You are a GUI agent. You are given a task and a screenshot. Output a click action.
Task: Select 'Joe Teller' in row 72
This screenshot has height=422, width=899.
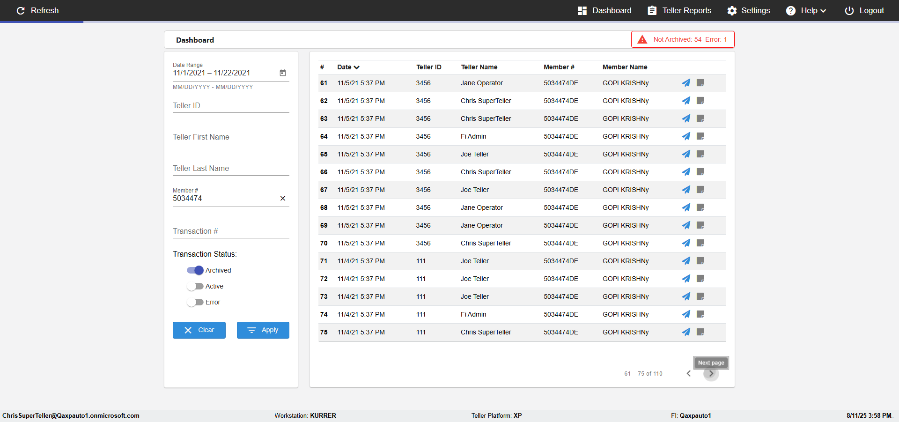click(474, 279)
